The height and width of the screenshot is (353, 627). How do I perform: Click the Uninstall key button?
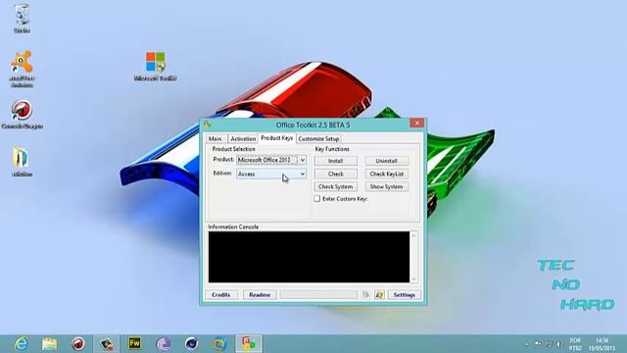386,161
